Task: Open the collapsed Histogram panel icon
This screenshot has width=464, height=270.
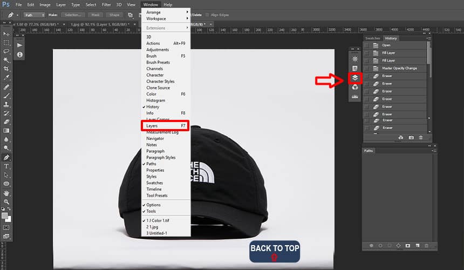Action: coord(355,97)
